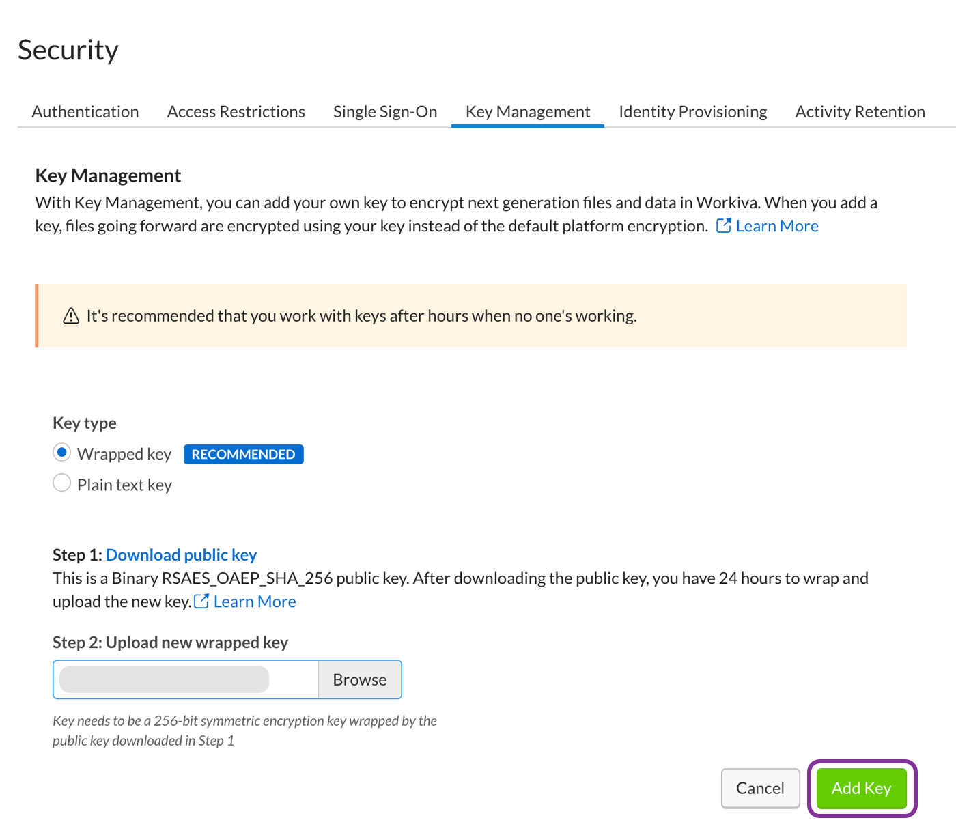Click the green Add Key button
Screen dimensions: 956x833
[861, 789]
